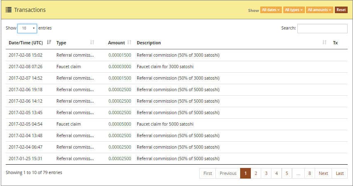Viewport: 353px width, 186px height.
Task: Open the All types filter dropdown
Action: point(294,10)
